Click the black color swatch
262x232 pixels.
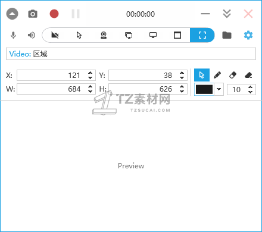click(x=204, y=89)
